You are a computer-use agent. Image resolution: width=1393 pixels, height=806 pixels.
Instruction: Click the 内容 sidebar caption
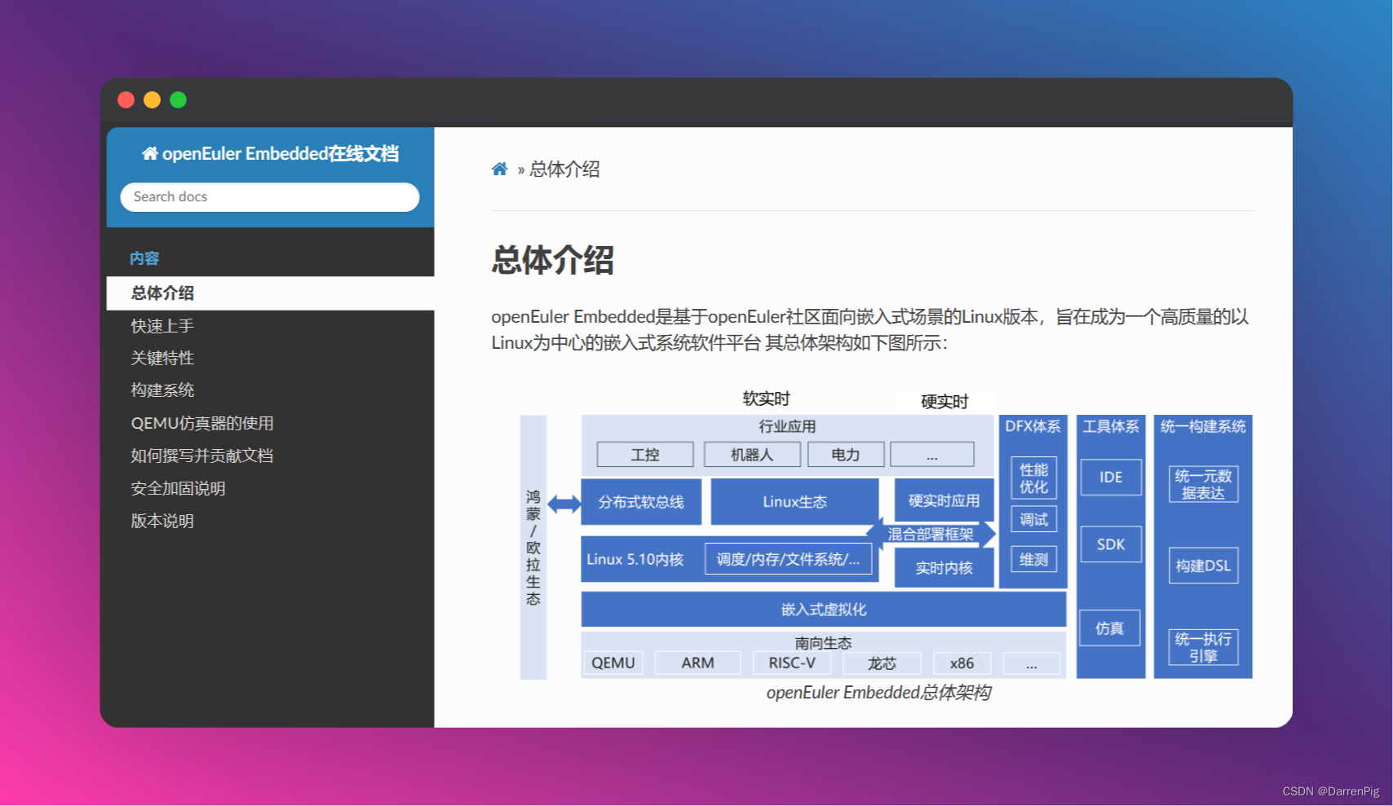pyautogui.click(x=144, y=258)
